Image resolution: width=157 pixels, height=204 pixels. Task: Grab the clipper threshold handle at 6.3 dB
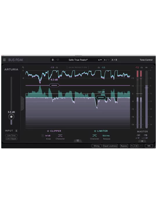(x=54, y=85)
